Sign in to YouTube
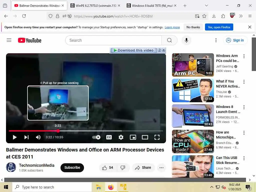Screen dimensions: 256x192 point(235,40)
